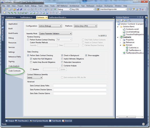This screenshot has height=128, width=150.
Task: Check the Redundant Assumptions box
Action: tap(62, 62)
